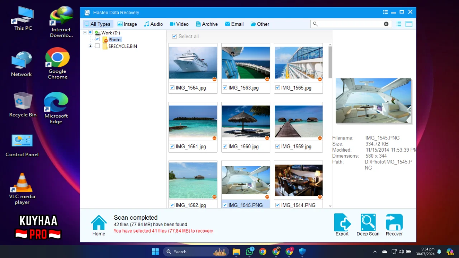The width and height of the screenshot is (459, 258).
Task: Uncheck IMG_1563.jpg checkbox
Action: (x=225, y=88)
